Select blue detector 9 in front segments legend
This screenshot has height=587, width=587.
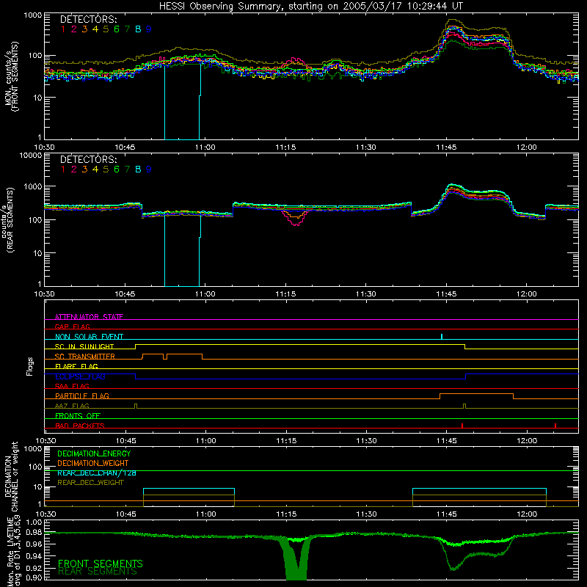(x=149, y=29)
